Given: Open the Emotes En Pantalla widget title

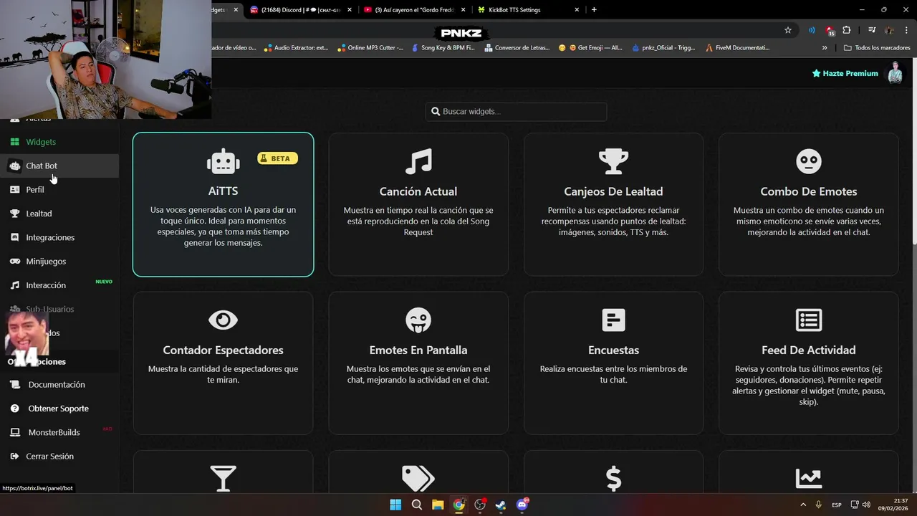Looking at the screenshot, I should point(418,350).
